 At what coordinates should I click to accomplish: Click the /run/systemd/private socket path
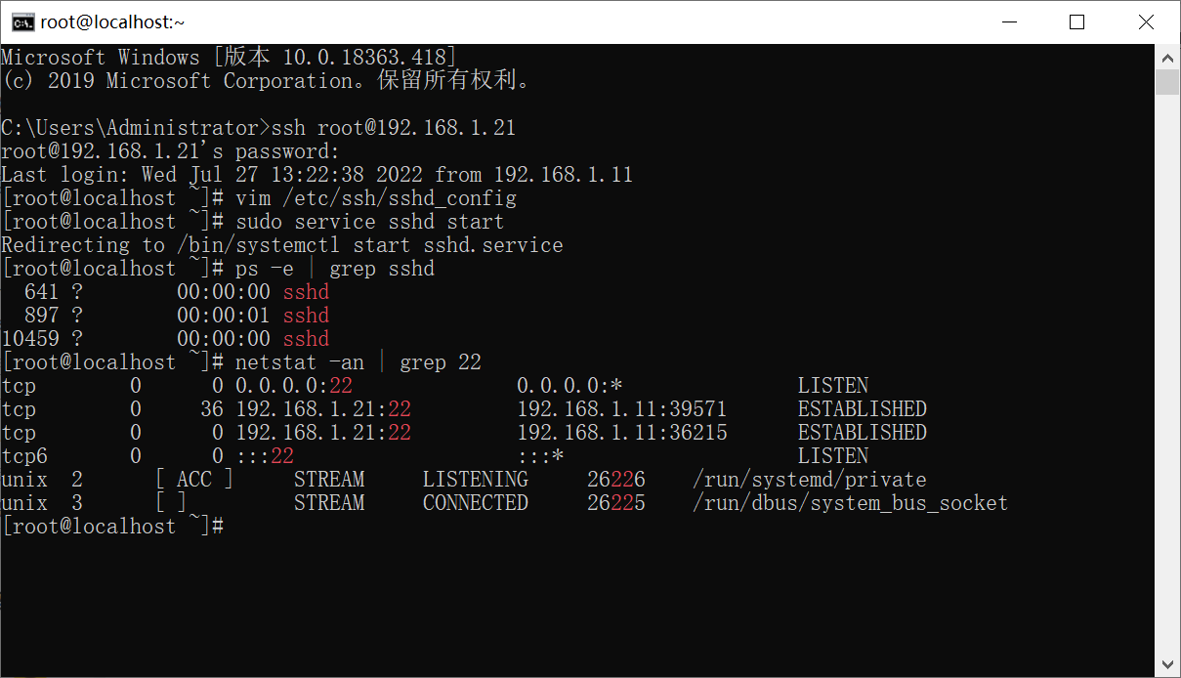click(x=809, y=480)
